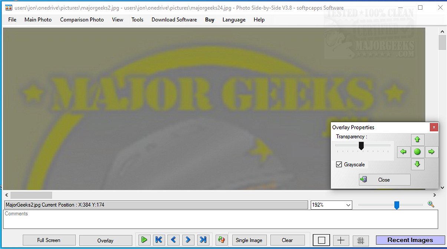This screenshot has width=447, height=249.
Task: Click the Recent Images button
Action: point(410,240)
